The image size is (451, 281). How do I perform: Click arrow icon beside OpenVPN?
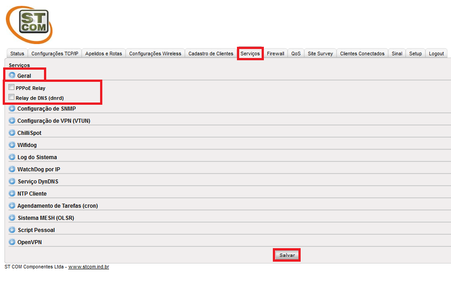[12, 242]
